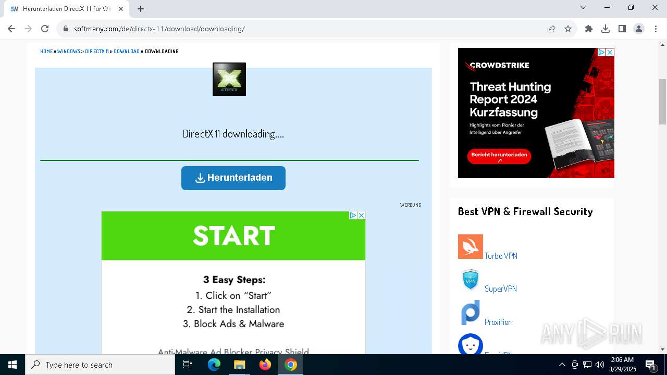Click Bericht herunterladen in CrowdStrike ad
This screenshot has height=375, width=667.
coord(499,157)
